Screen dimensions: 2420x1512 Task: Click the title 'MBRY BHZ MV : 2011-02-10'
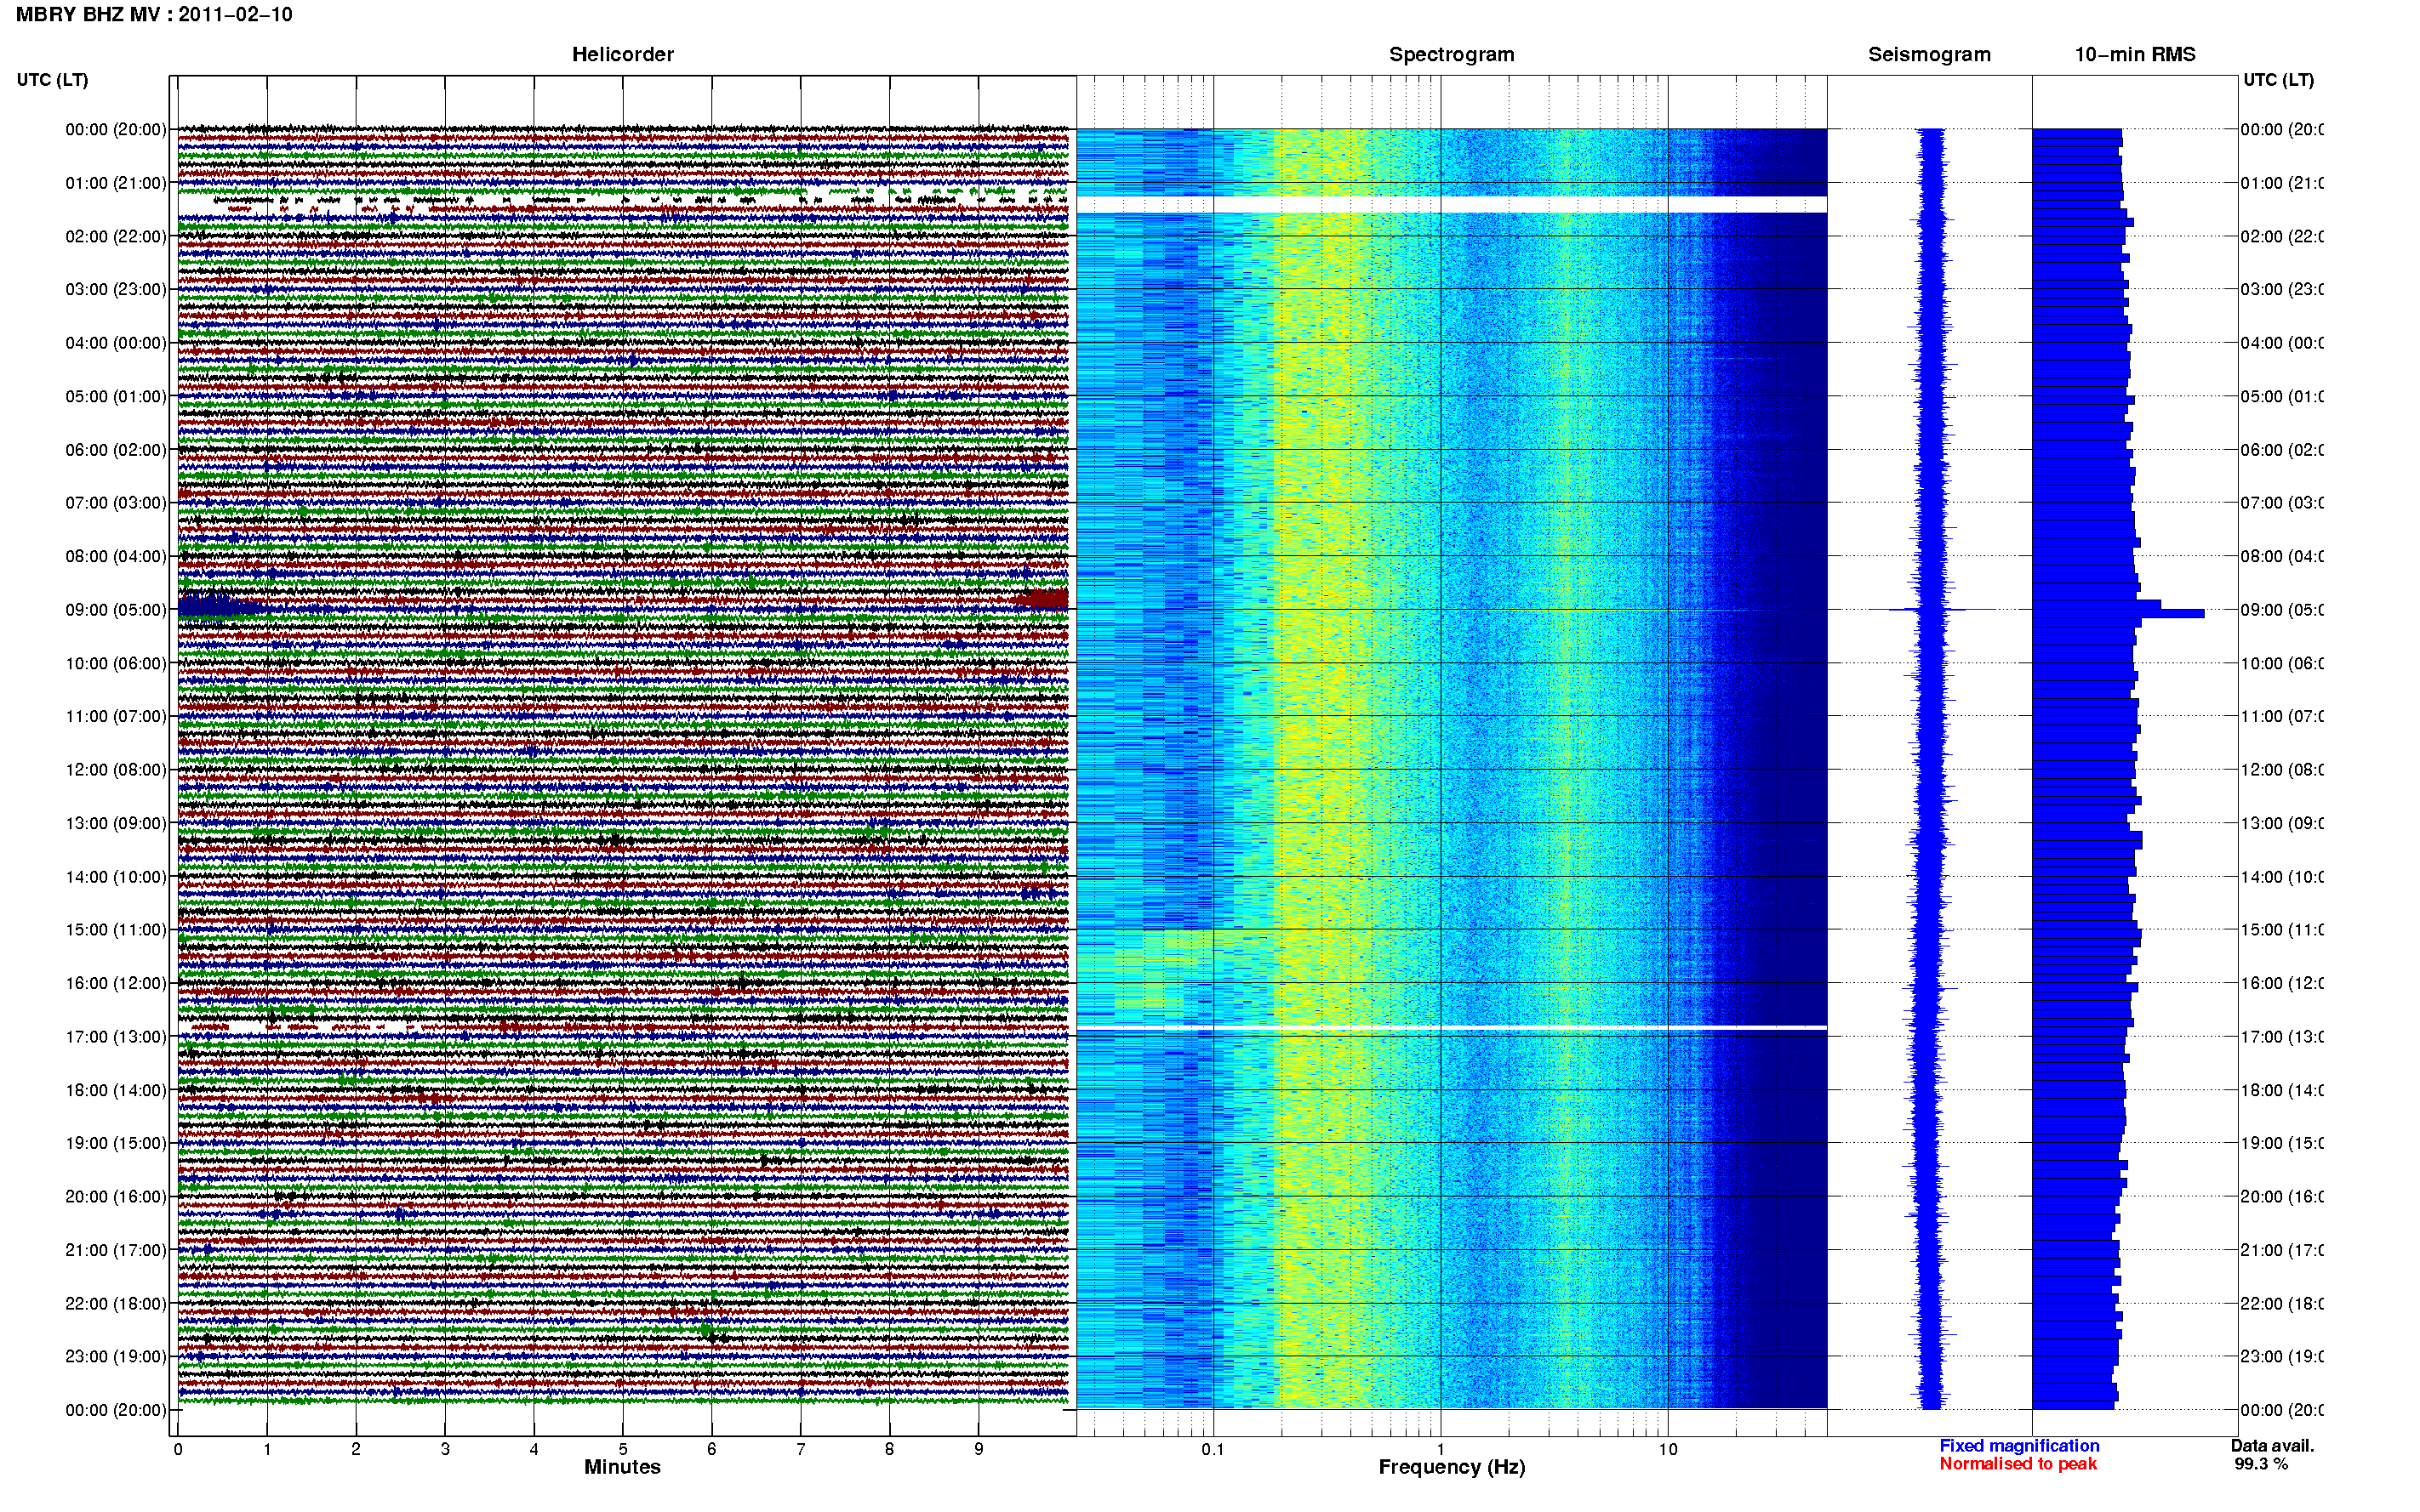(x=154, y=15)
